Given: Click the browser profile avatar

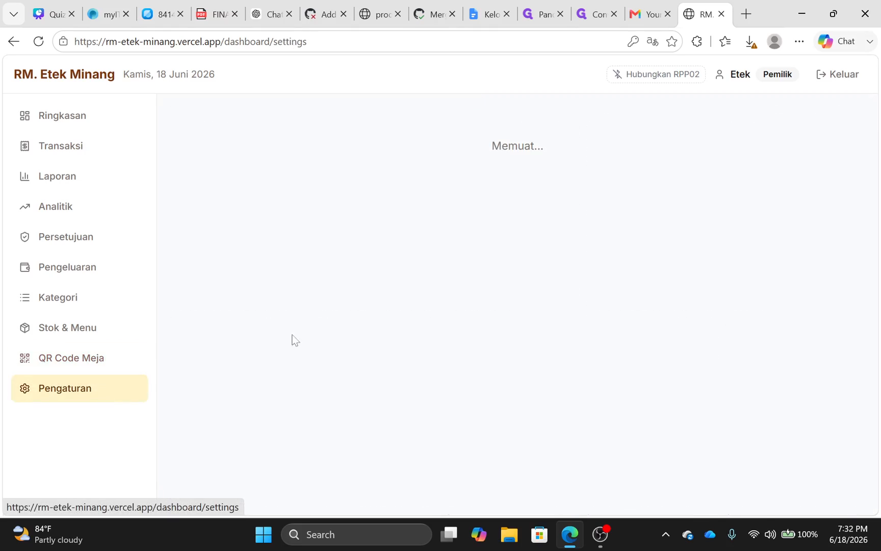Looking at the screenshot, I should click(774, 41).
